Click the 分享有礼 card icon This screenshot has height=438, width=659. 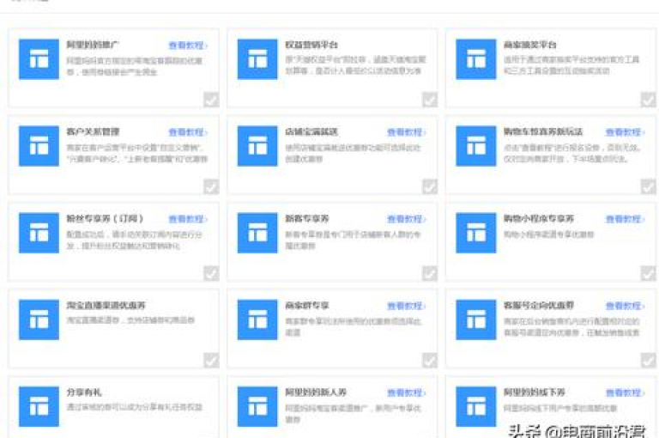(39, 406)
